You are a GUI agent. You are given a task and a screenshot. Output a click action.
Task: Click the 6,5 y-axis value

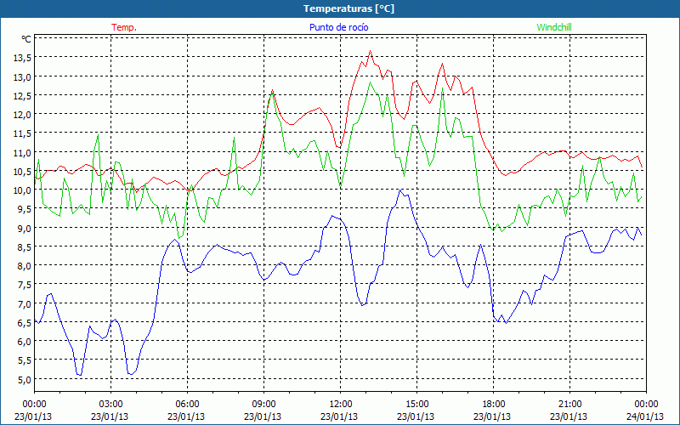[x=25, y=322]
